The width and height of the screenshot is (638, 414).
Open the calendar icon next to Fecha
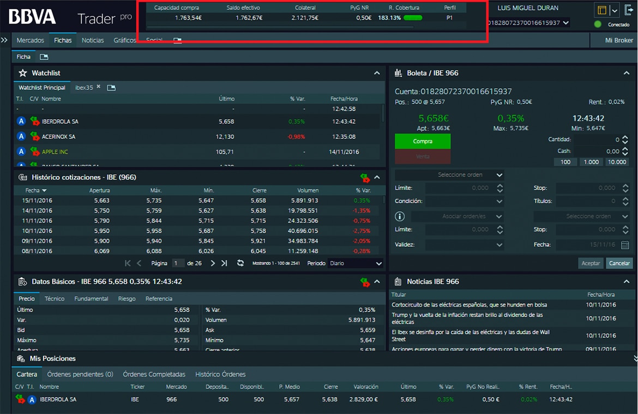[625, 245]
